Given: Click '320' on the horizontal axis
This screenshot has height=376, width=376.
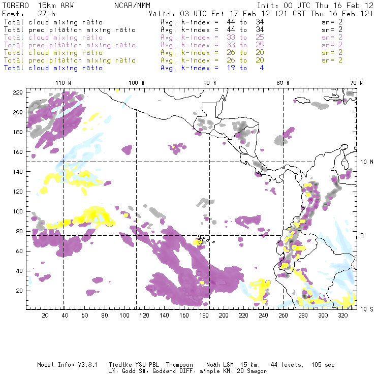Looking at the screenshot, I should point(342,316).
